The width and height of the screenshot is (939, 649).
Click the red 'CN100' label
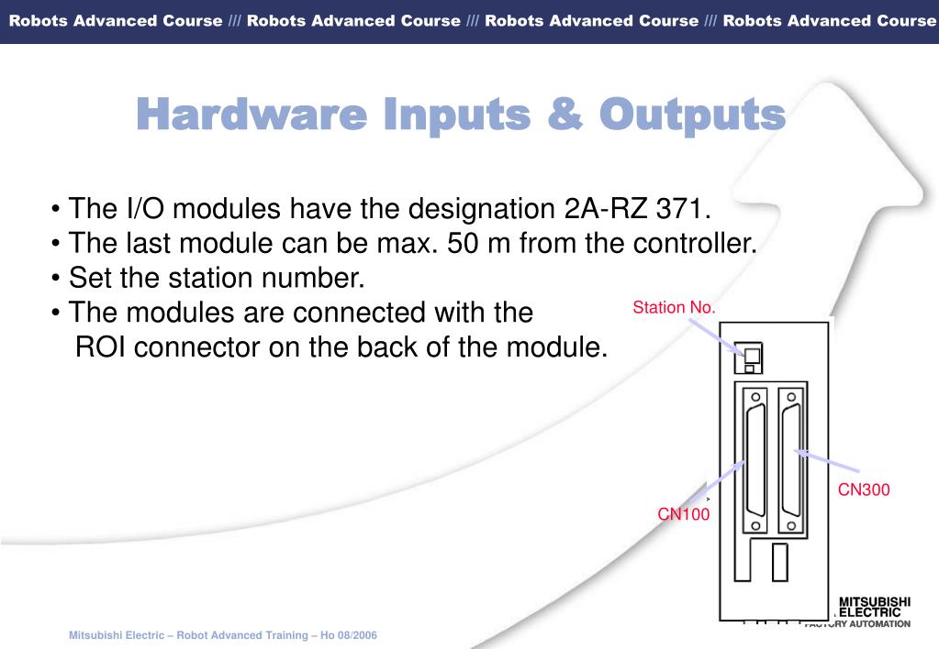pyautogui.click(x=683, y=514)
